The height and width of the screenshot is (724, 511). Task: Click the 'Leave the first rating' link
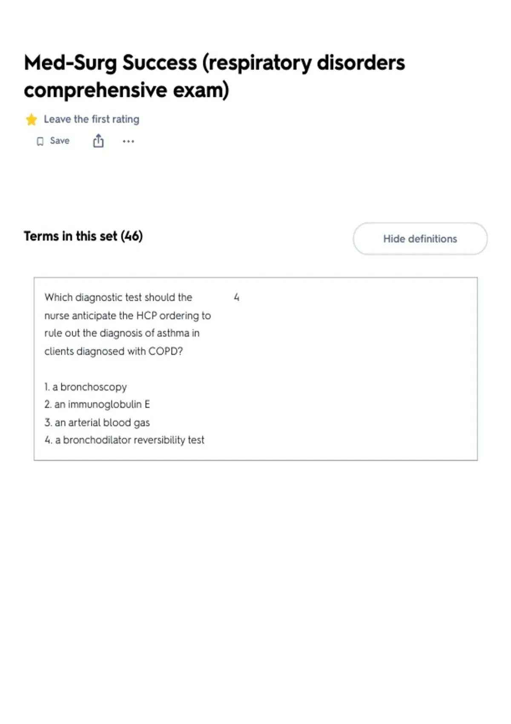pos(92,119)
